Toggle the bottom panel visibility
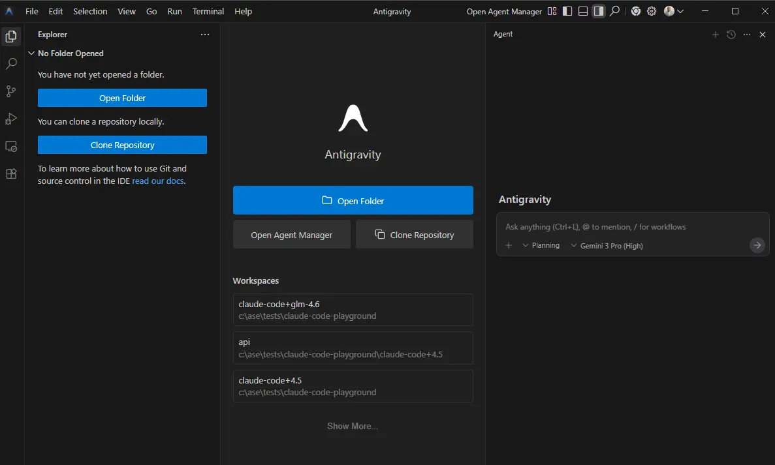The image size is (775, 465). [x=583, y=11]
